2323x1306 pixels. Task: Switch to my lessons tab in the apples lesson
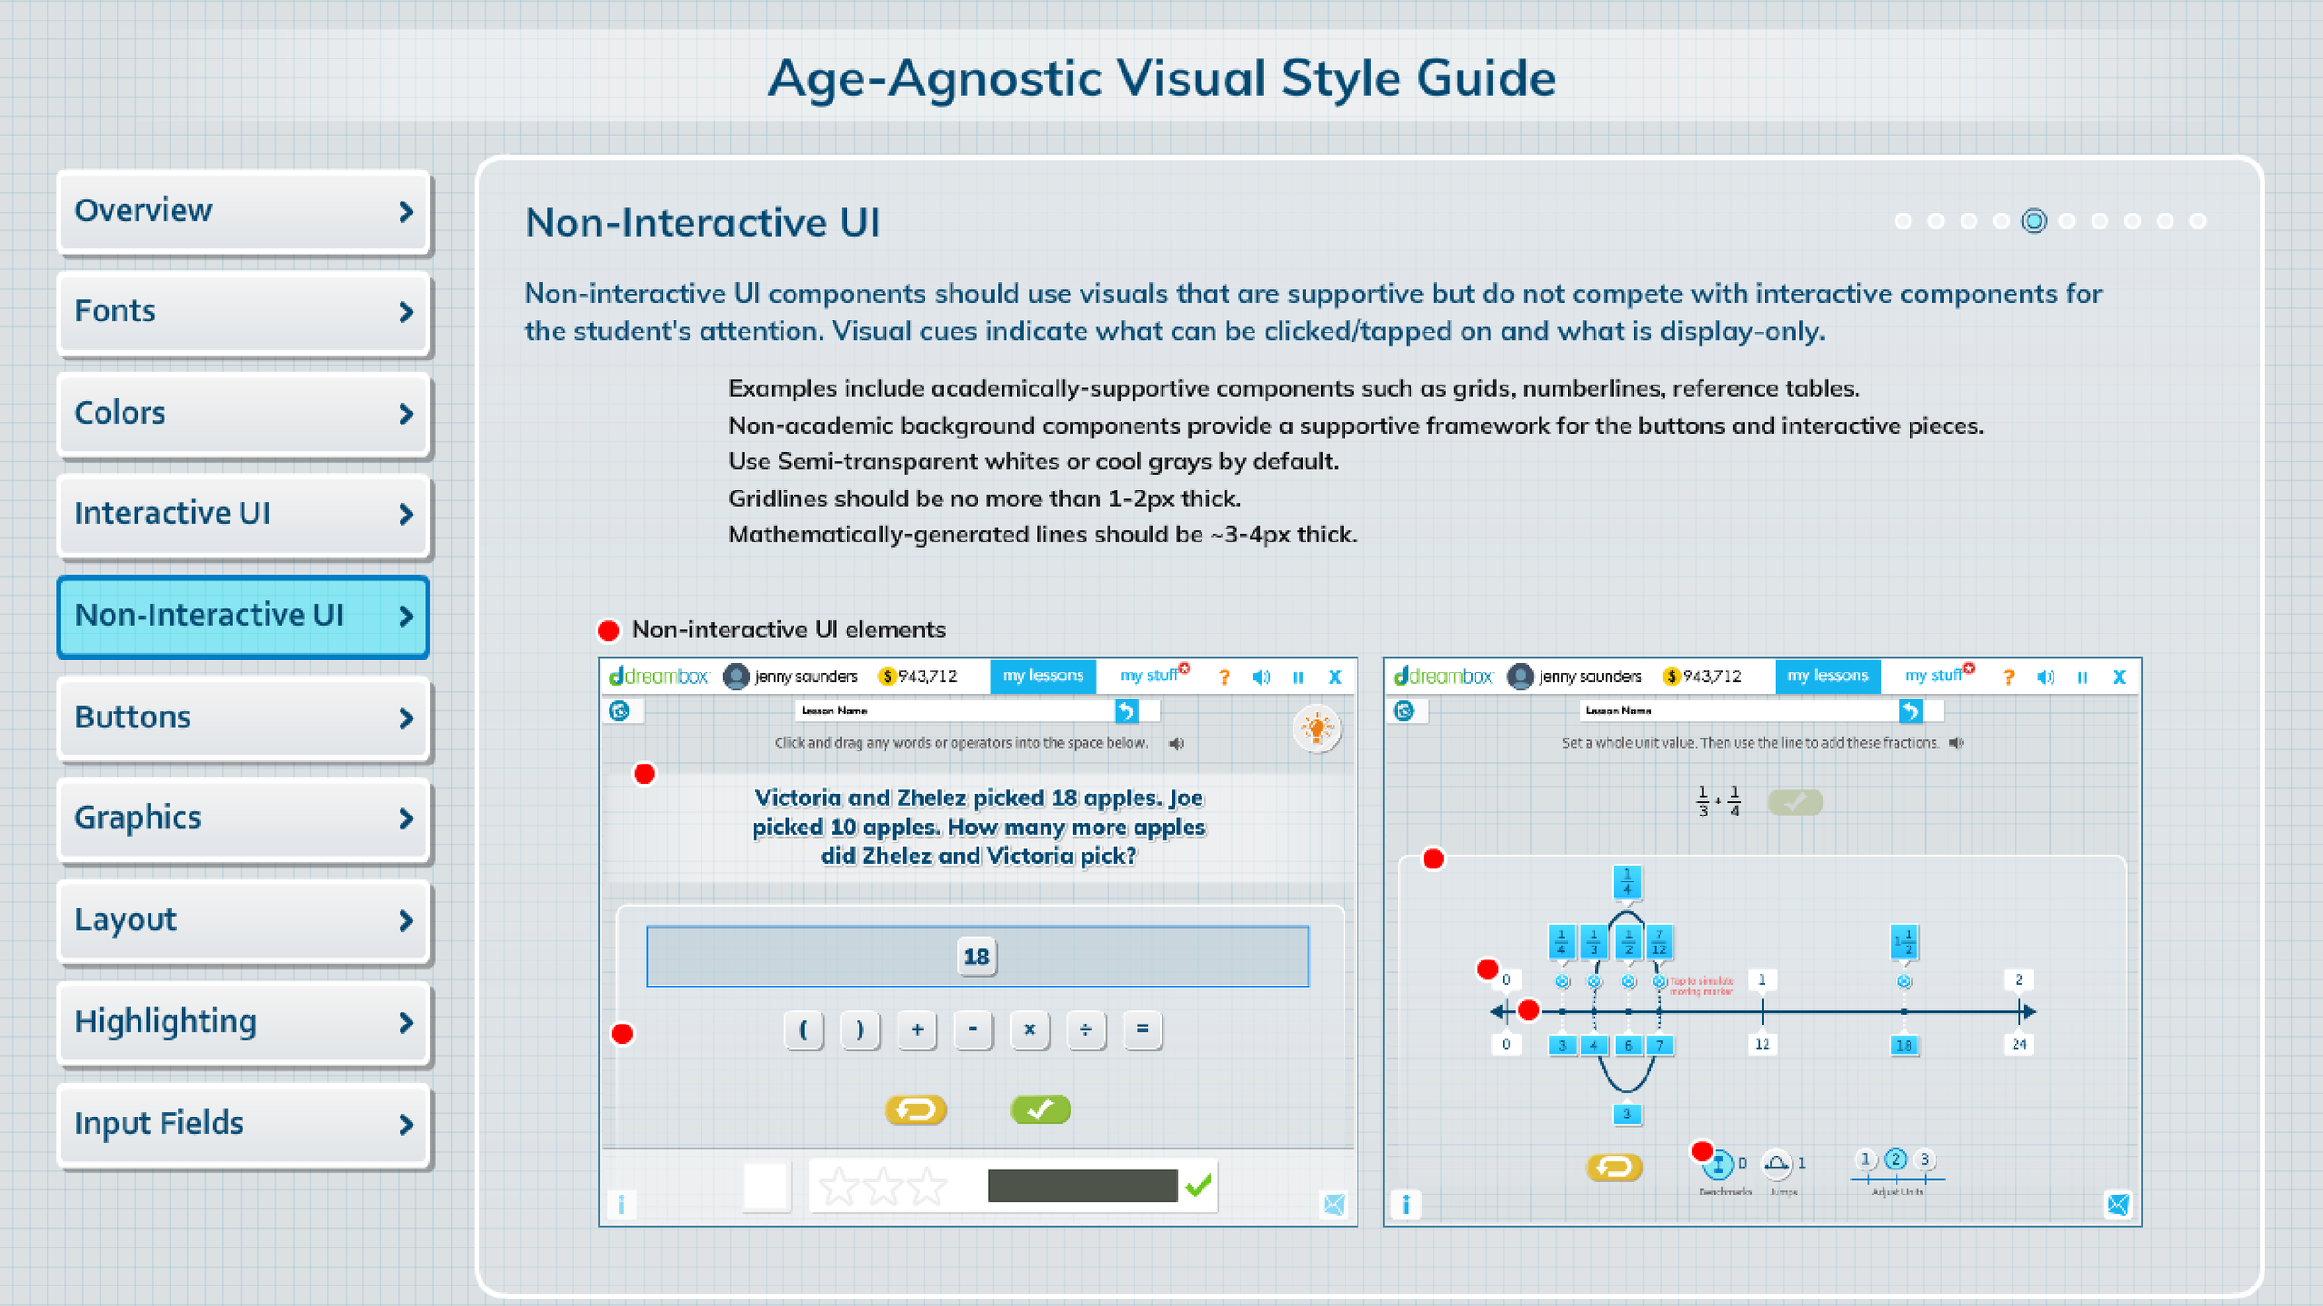[1043, 676]
